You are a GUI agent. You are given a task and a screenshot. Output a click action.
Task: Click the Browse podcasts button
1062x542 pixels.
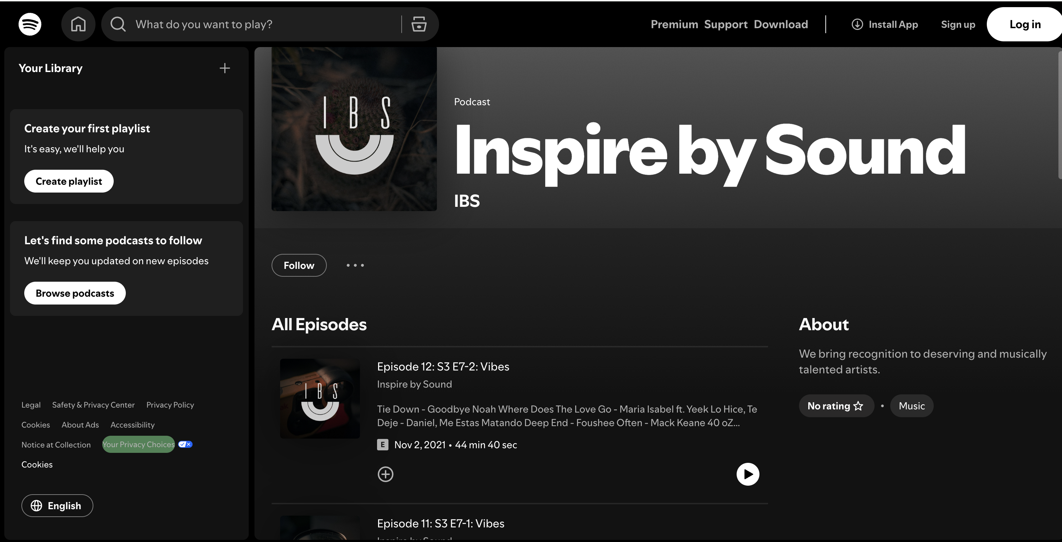(x=74, y=293)
